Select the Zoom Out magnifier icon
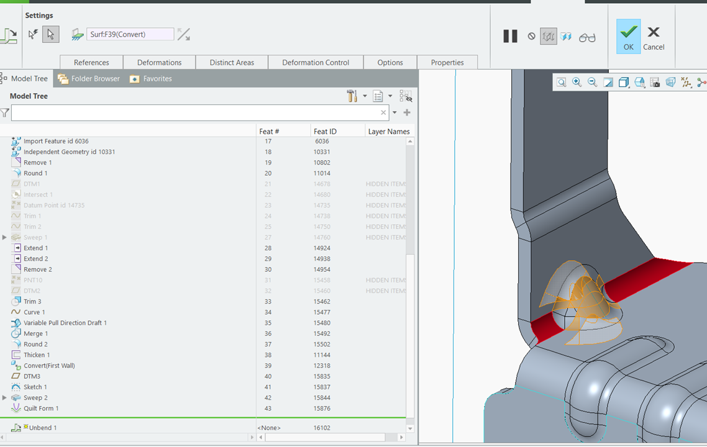The height and width of the screenshot is (447, 707). (x=592, y=81)
